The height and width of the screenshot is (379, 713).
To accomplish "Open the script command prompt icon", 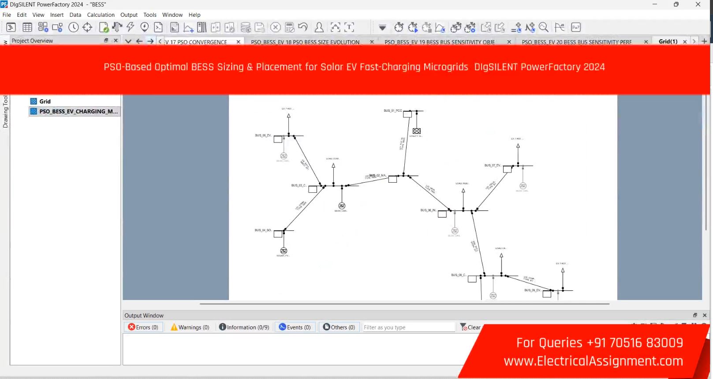I will [x=158, y=27].
